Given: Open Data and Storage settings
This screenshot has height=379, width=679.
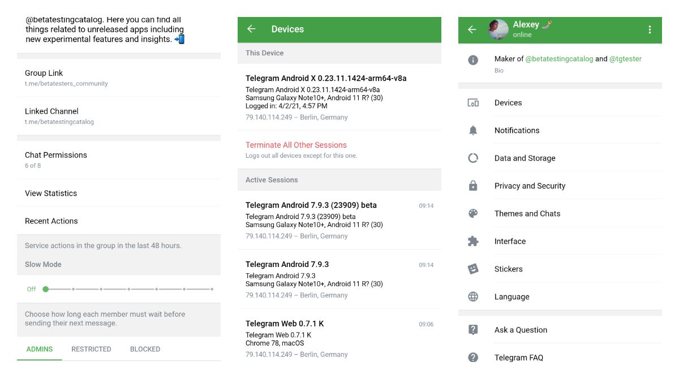Looking at the screenshot, I should coord(560,158).
